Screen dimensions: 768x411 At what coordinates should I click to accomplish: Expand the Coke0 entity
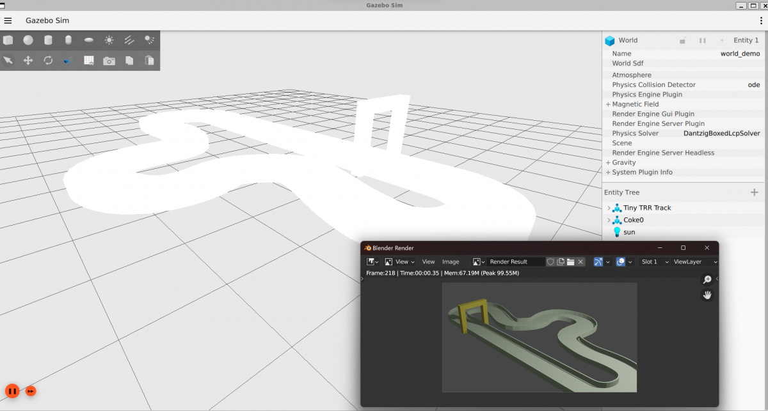tap(609, 220)
